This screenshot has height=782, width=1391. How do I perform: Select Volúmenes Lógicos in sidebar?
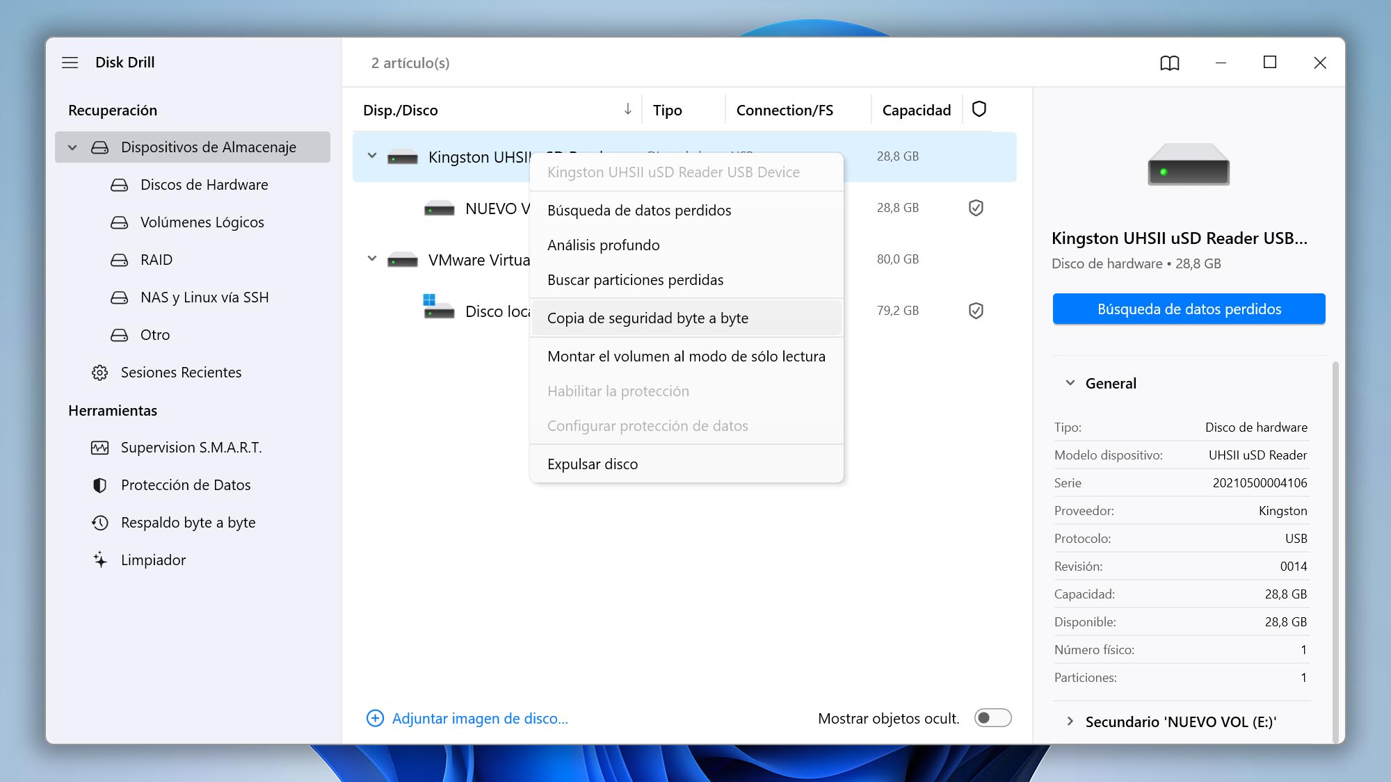(x=192, y=222)
